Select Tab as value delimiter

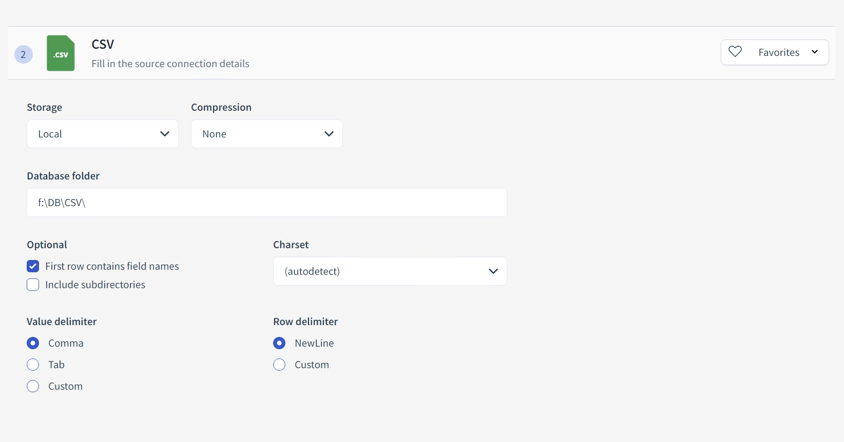click(33, 365)
